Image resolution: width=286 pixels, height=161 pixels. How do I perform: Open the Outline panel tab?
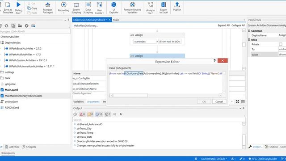coord(272,147)
